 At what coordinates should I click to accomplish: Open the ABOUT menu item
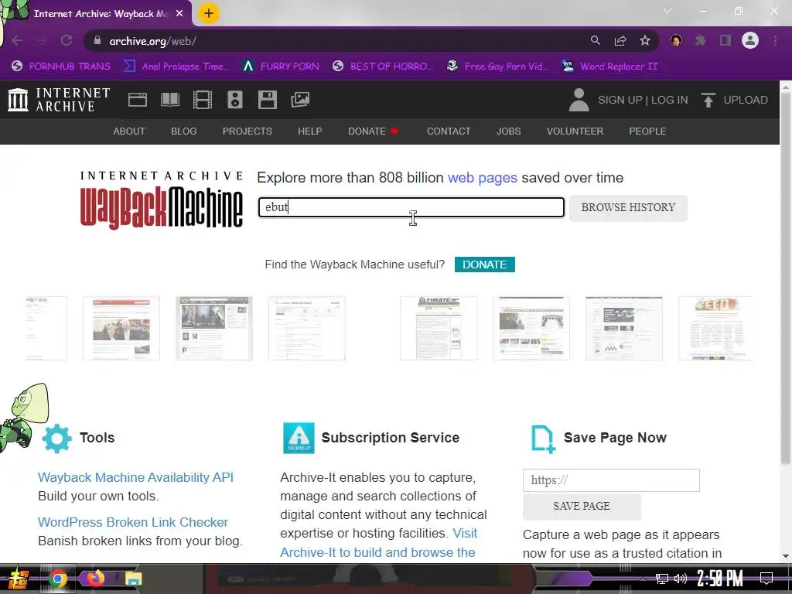[129, 131]
